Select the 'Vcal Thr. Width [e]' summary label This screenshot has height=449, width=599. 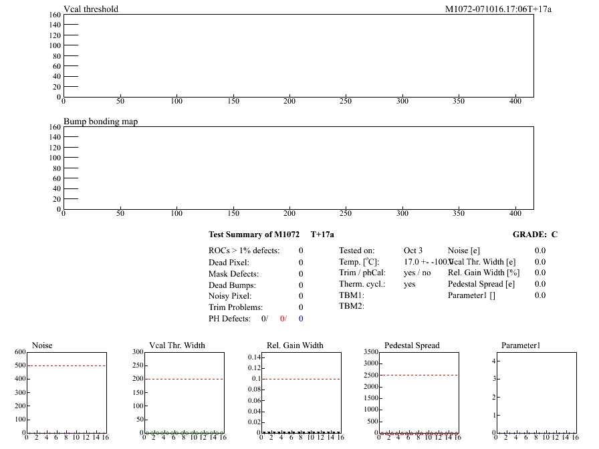pos(483,262)
